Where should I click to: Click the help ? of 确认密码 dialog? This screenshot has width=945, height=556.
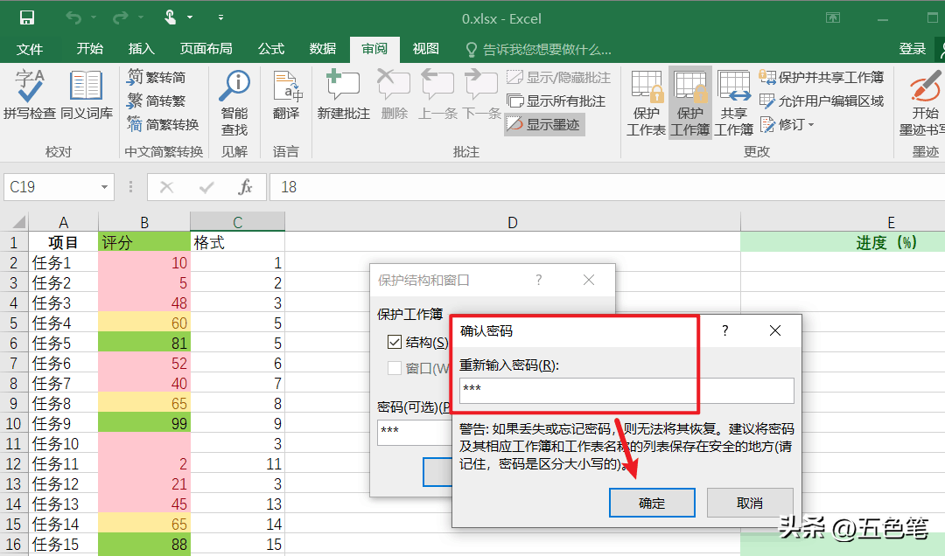pos(725,330)
